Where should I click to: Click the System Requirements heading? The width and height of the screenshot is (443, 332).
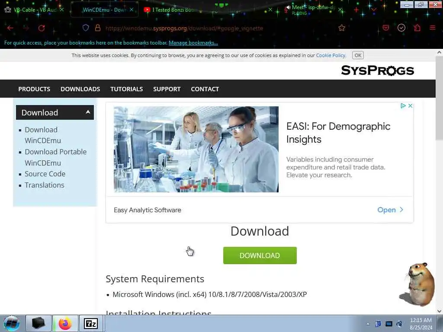point(155,279)
